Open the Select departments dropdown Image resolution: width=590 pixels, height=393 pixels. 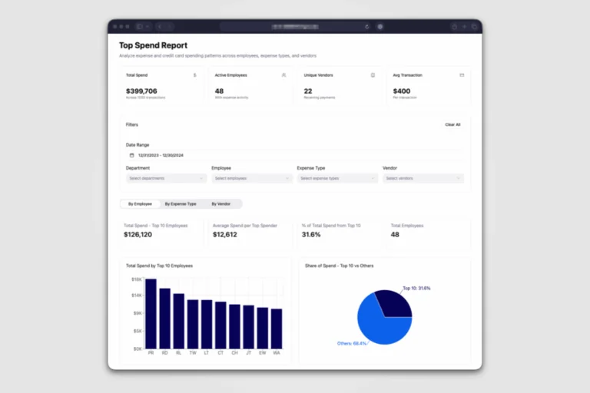click(166, 178)
